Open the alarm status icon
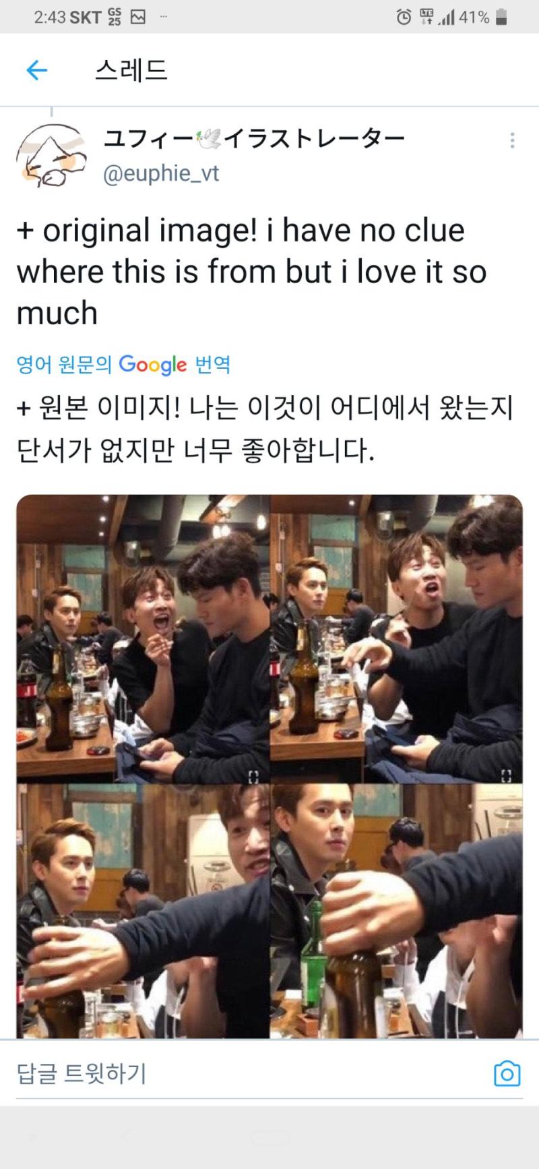This screenshot has height=1169, width=539. 404,18
